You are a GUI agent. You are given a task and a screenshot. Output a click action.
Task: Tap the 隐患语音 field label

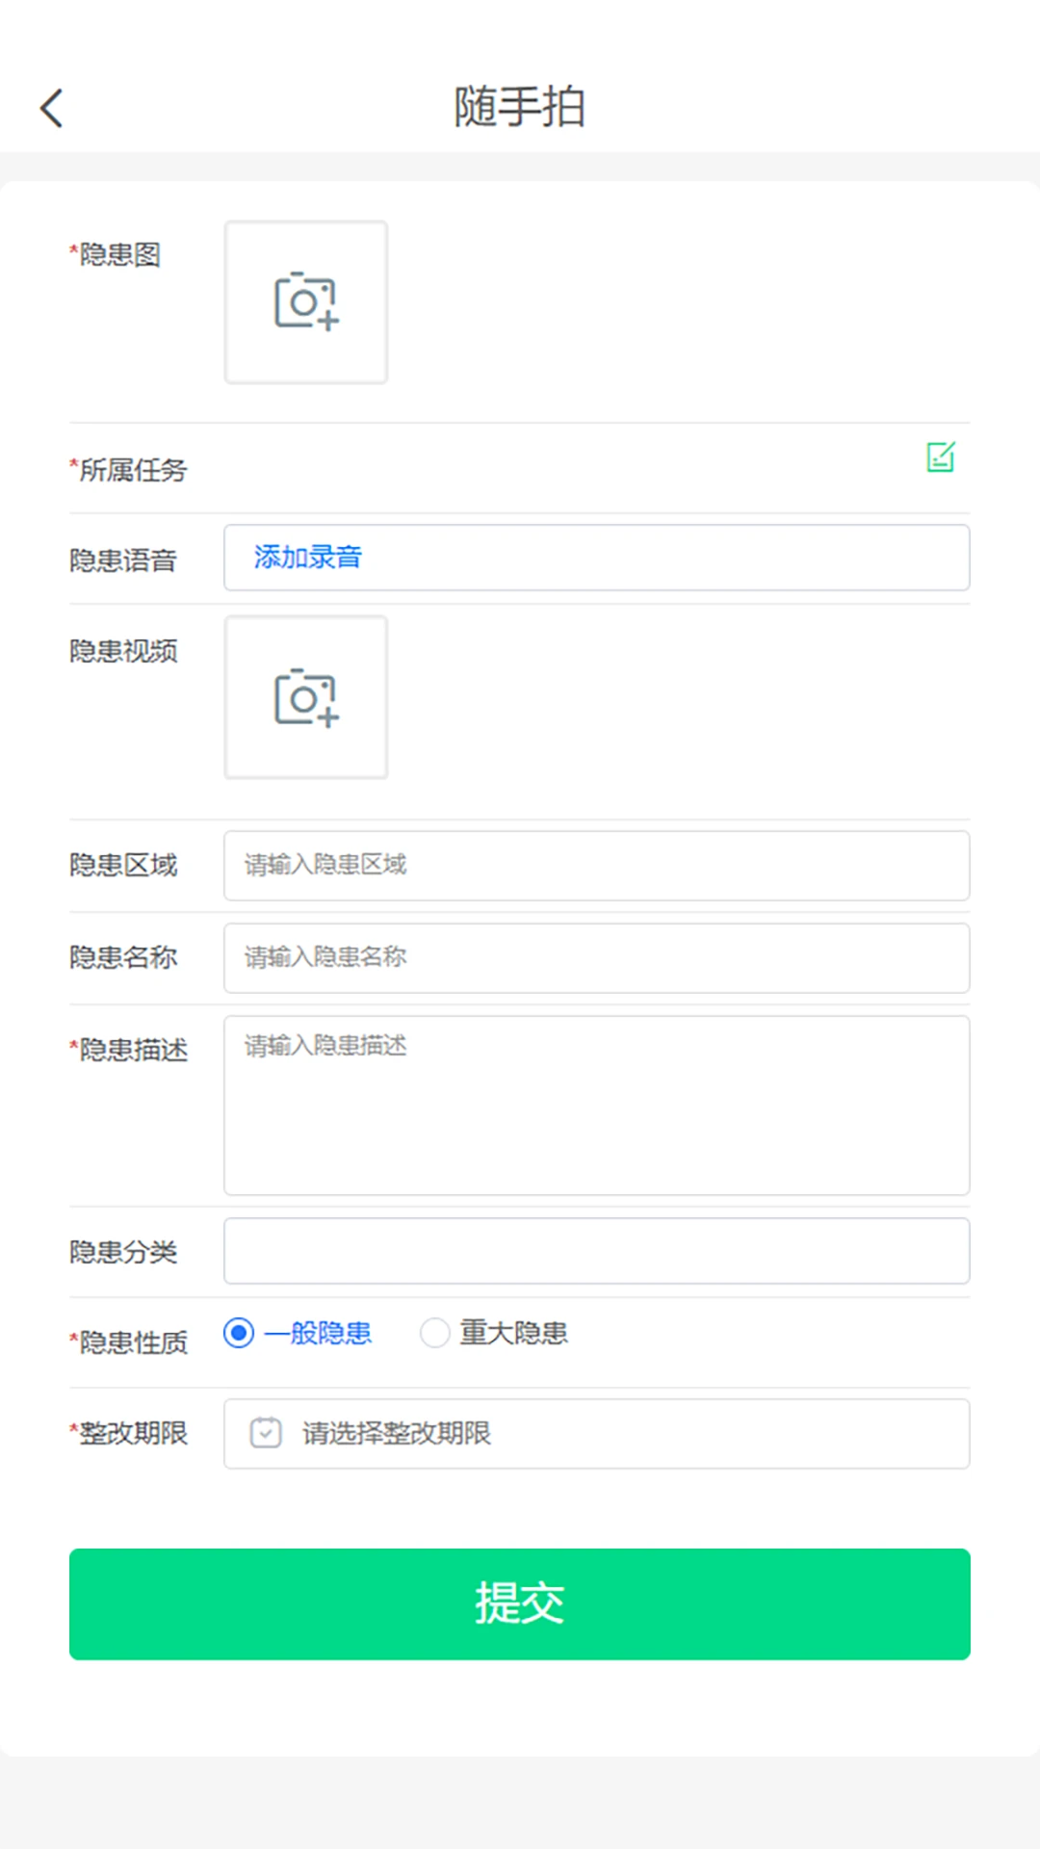click(123, 560)
